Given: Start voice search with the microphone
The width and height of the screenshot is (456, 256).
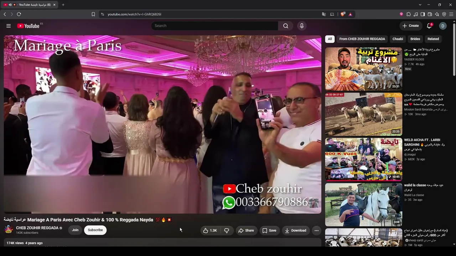Looking at the screenshot, I should (x=302, y=26).
